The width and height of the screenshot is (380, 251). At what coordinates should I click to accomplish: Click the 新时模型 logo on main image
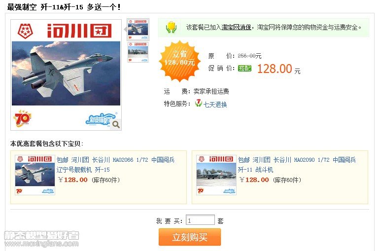[x=100, y=119]
